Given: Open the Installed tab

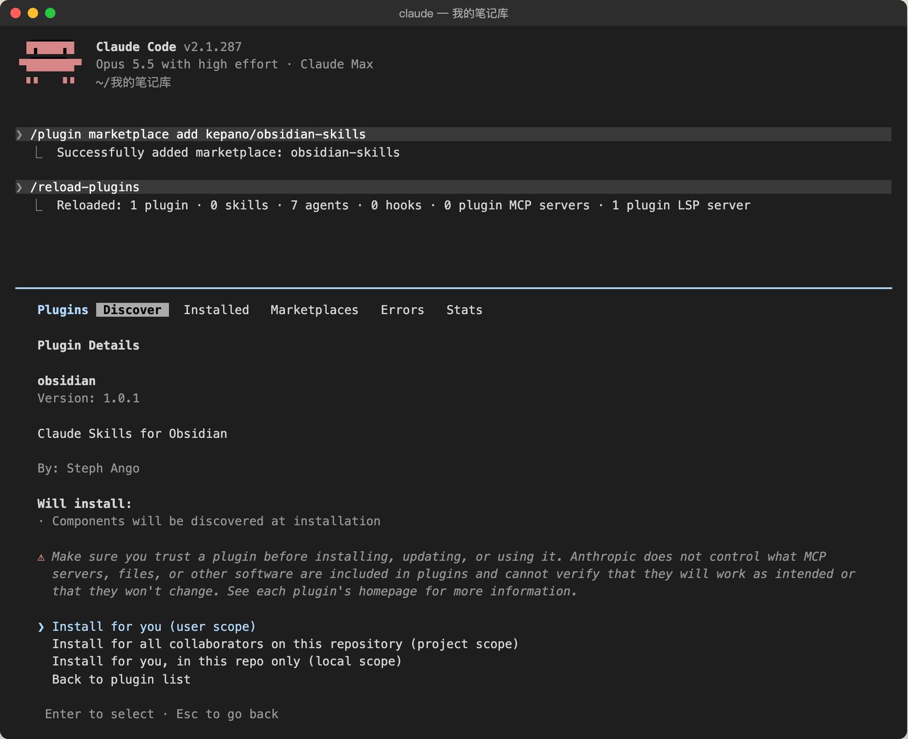Looking at the screenshot, I should pyautogui.click(x=216, y=310).
